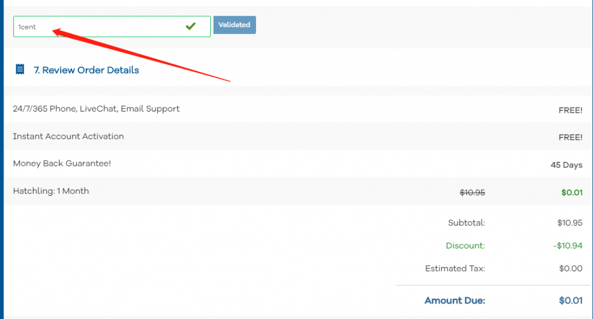
Task: Click the -$10.94 discount amount
Action: pyautogui.click(x=568, y=246)
